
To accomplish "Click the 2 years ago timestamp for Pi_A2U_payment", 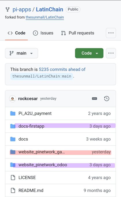I will click(x=99, y=114).
